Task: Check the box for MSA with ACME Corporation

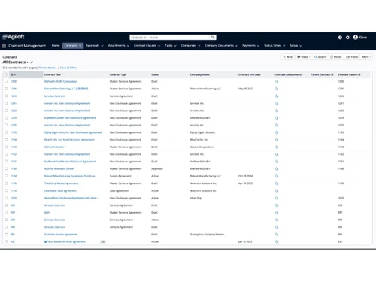Action: 6,81
